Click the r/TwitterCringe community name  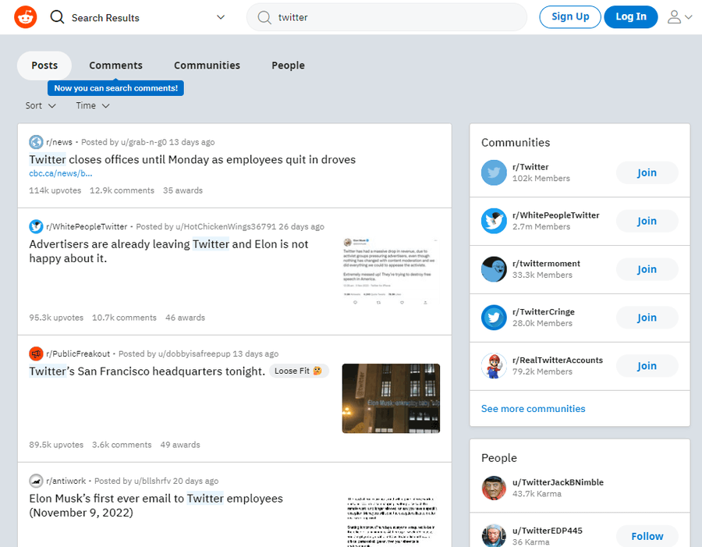(544, 312)
